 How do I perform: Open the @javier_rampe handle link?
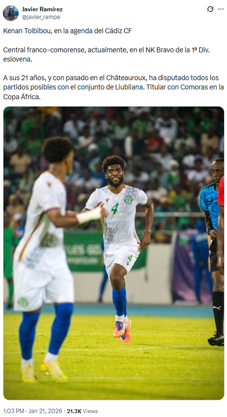[x=41, y=17]
